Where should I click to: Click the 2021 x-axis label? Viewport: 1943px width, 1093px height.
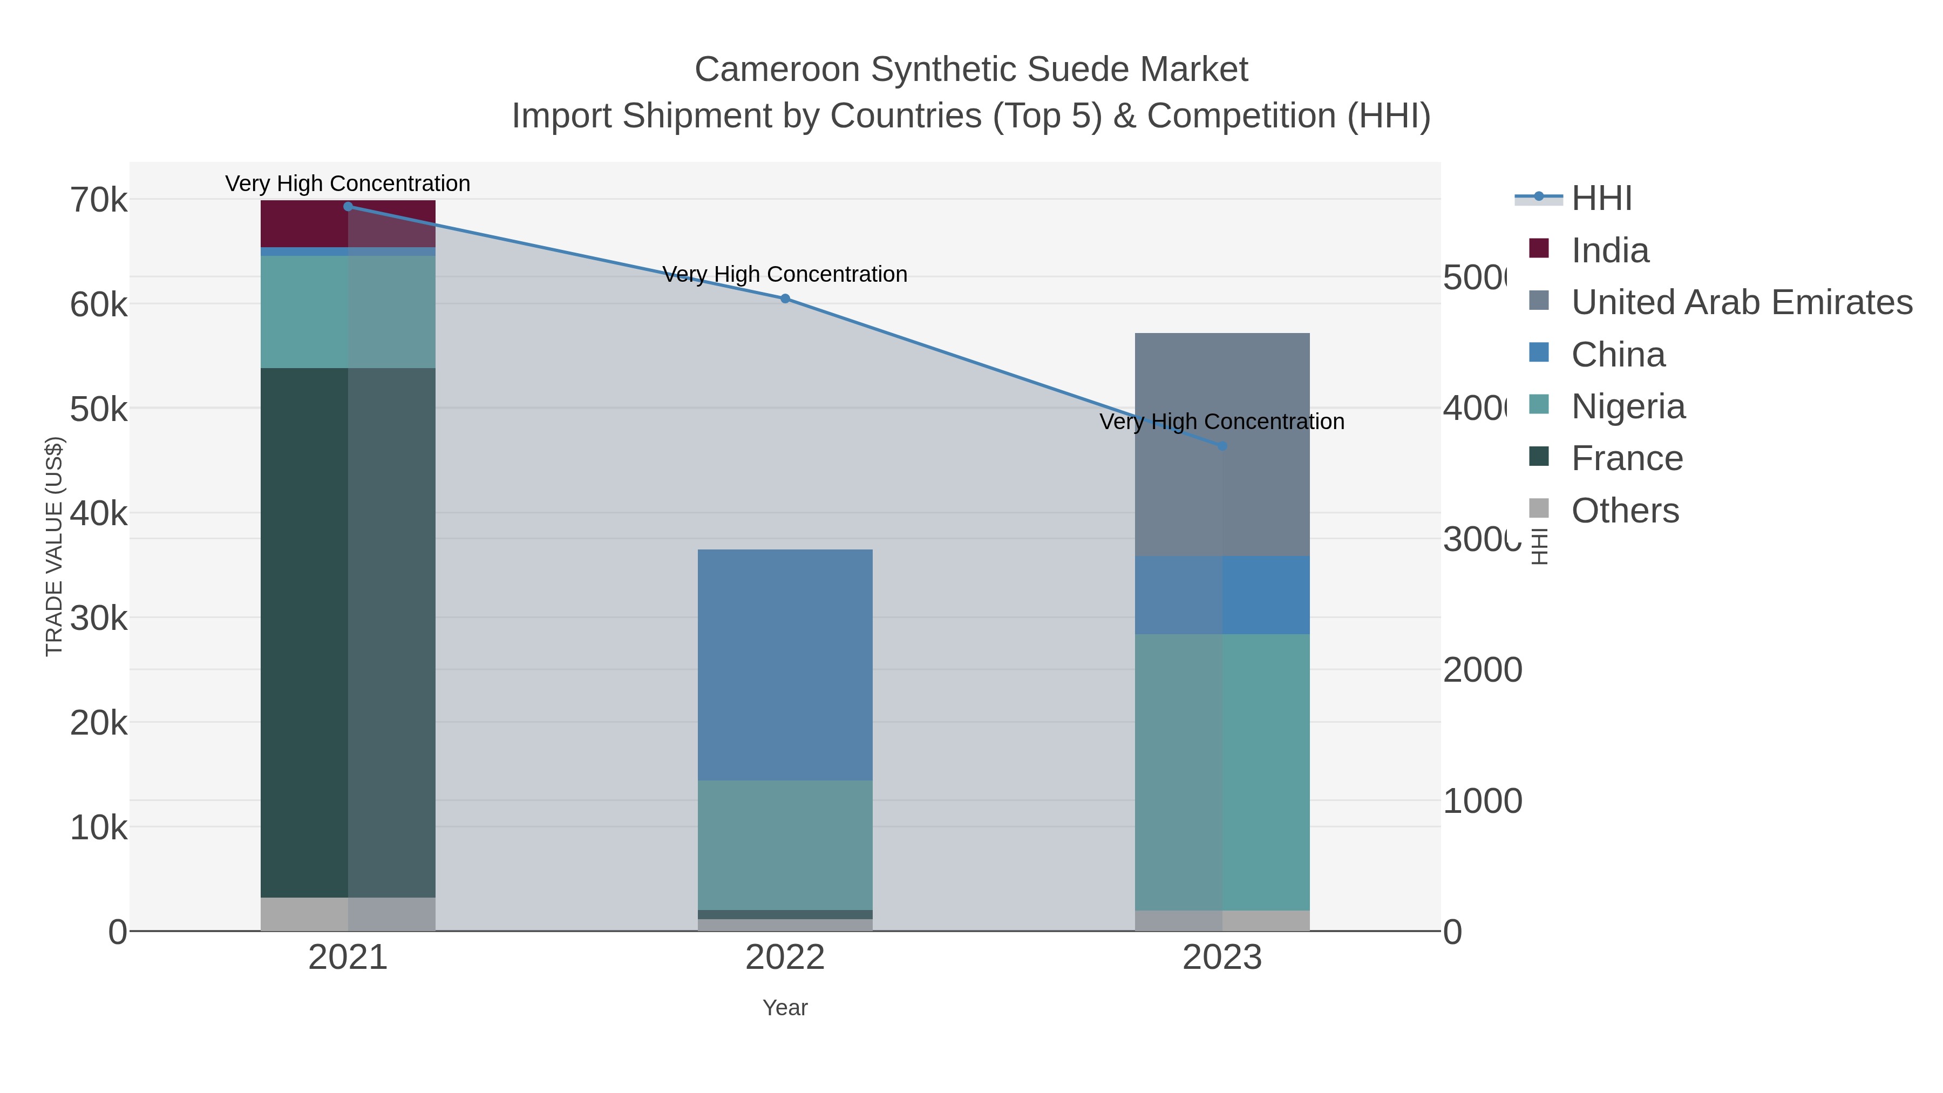point(348,958)
